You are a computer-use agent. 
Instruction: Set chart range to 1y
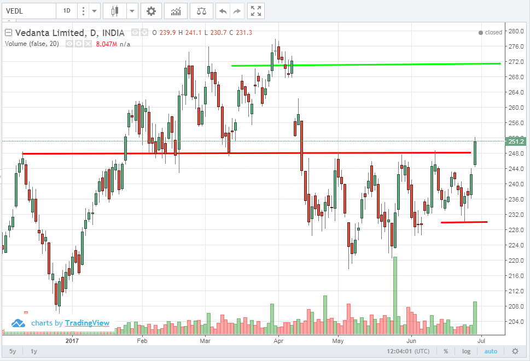[33, 351]
